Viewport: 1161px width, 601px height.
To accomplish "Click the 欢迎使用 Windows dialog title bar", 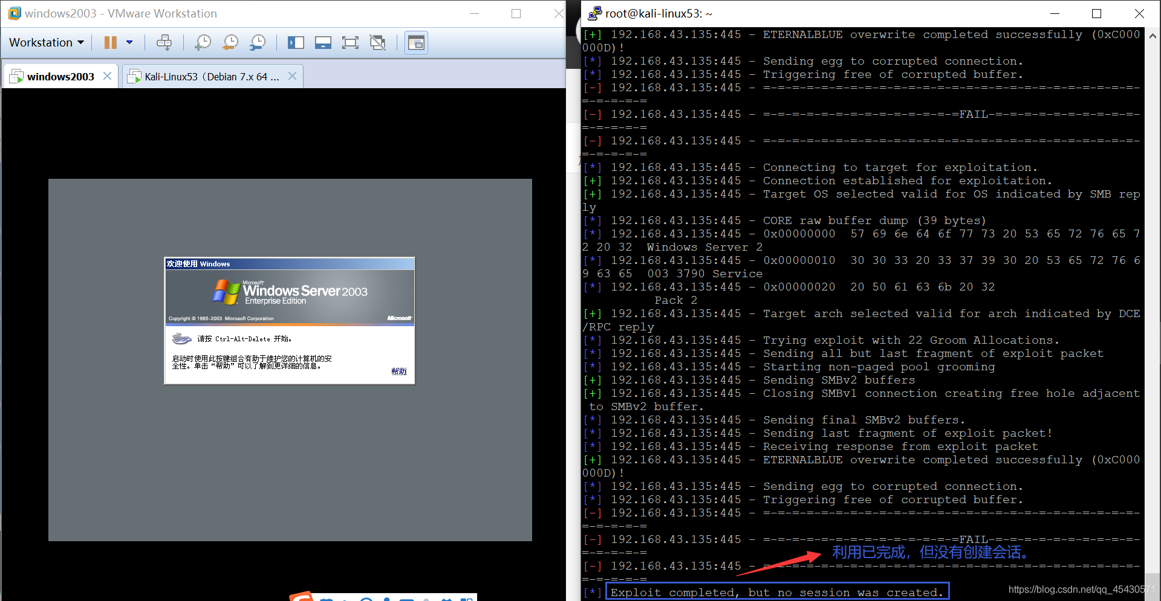I will 290,264.
